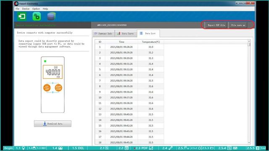Click temperature 31.2 in row 2
The height and width of the screenshot is (151, 269).
tap(151, 52)
